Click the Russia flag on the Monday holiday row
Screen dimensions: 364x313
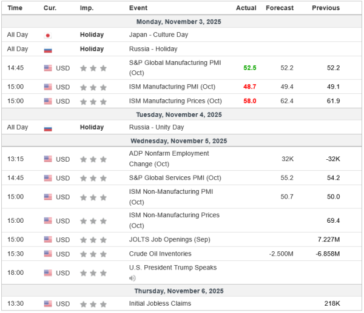tap(48, 50)
